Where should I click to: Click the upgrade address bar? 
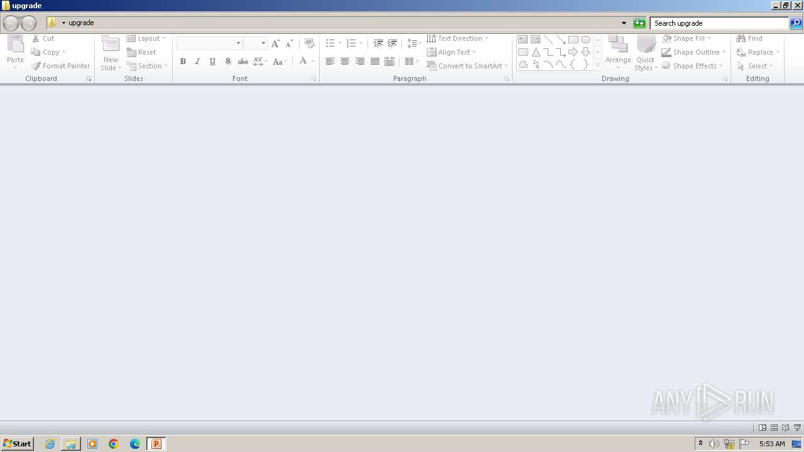click(x=336, y=23)
